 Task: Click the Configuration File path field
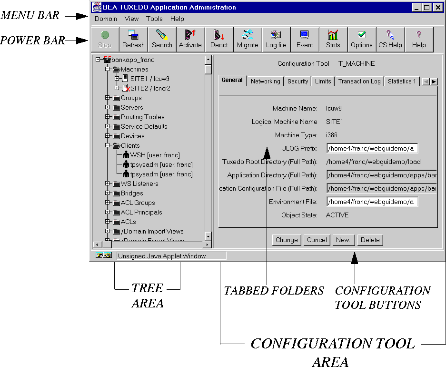pyautogui.click(x=381, y=188)
